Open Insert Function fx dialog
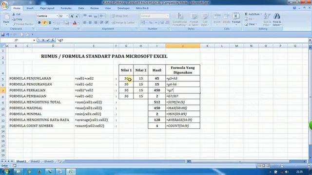Image resolution: width=312 pixels, height=175 pixels. coord(53,40)
